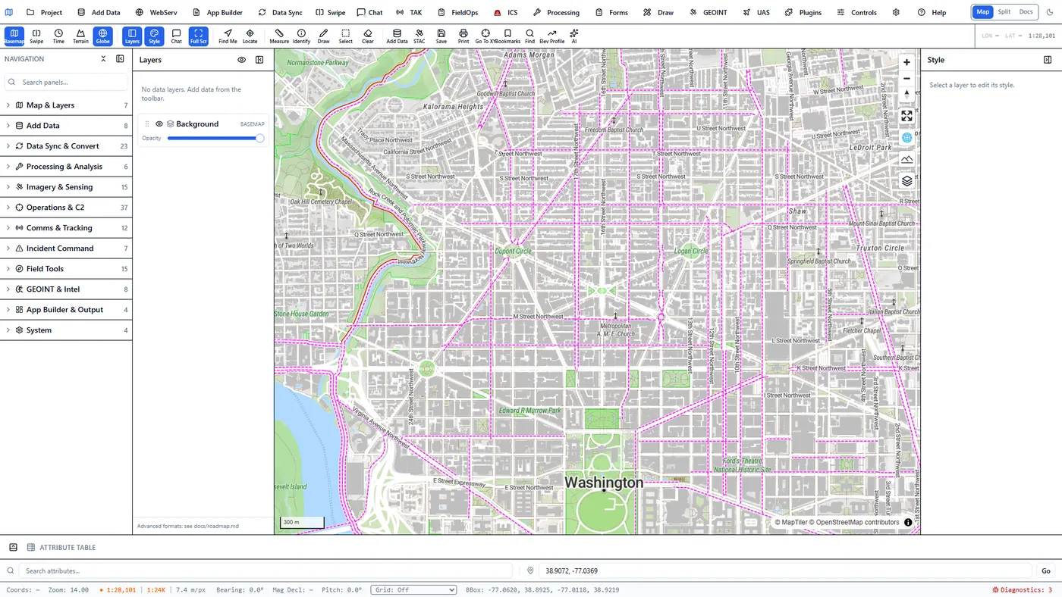This screenshot has width=1062, height=597.
Task: Click the Search panels input field
Action: [x=66, y=82]
